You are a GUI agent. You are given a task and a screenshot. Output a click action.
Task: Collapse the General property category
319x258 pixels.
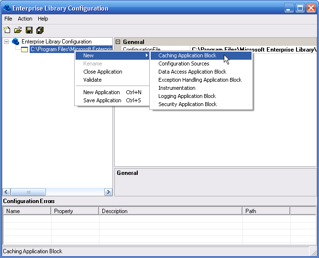coord(118,42)
